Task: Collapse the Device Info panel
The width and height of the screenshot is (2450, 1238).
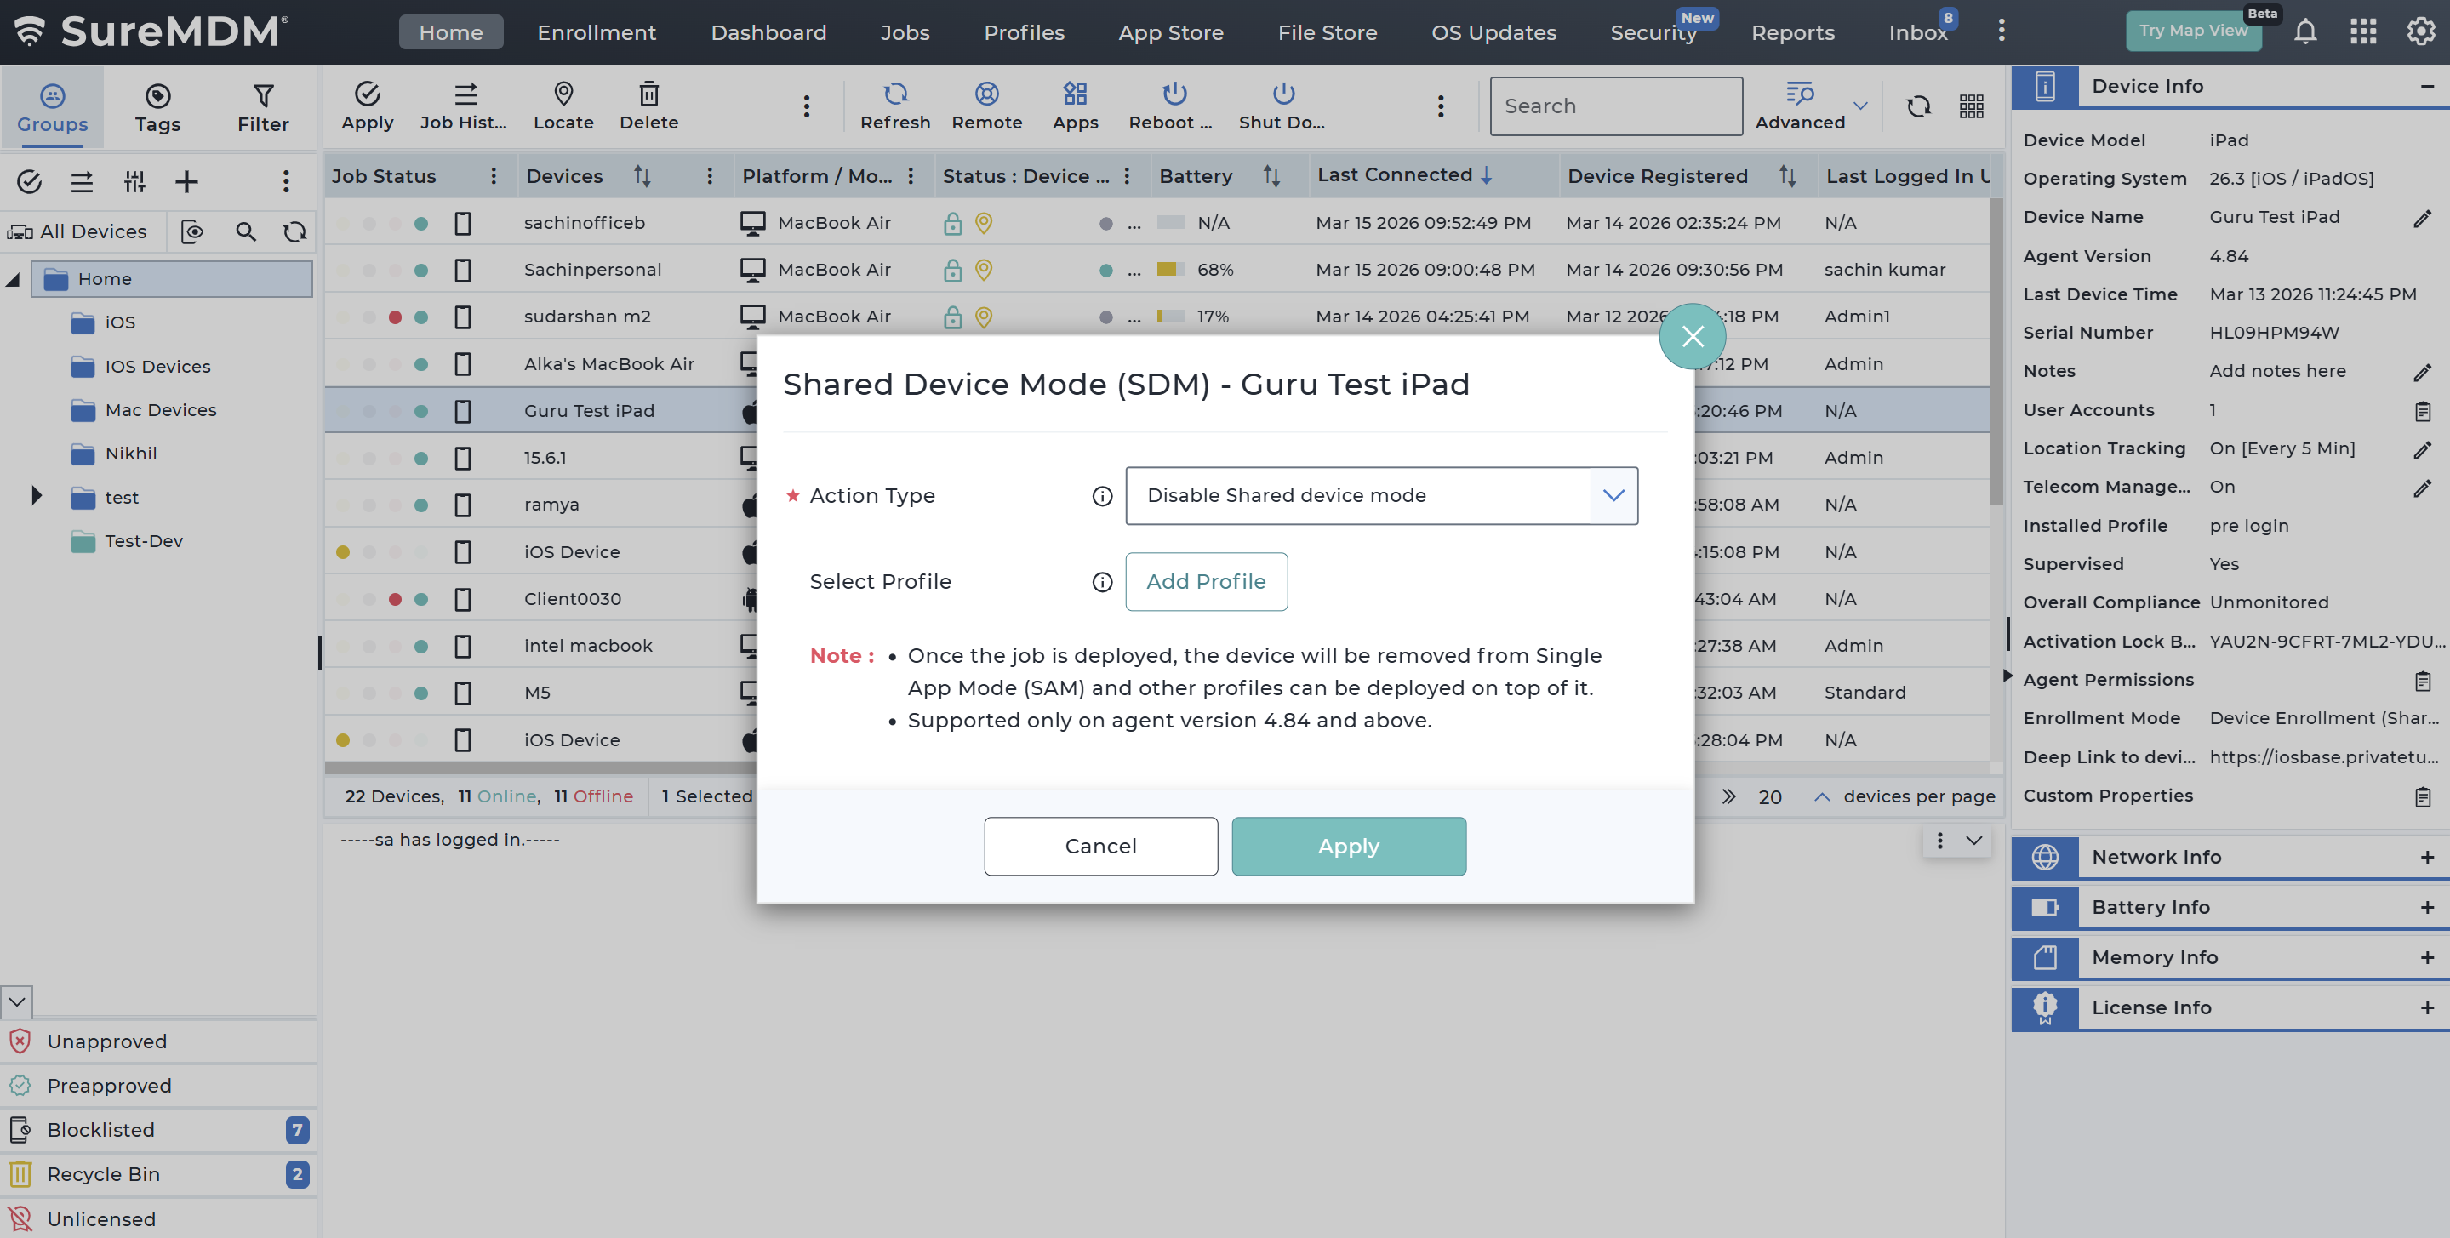Action: tap(2426, 87)
